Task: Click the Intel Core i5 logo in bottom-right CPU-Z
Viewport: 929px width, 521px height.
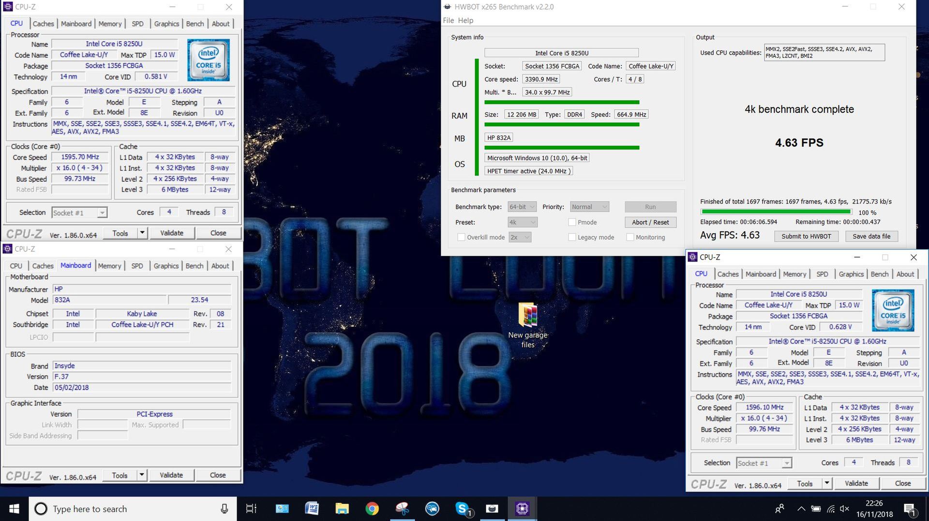Action: coord(893,310)
